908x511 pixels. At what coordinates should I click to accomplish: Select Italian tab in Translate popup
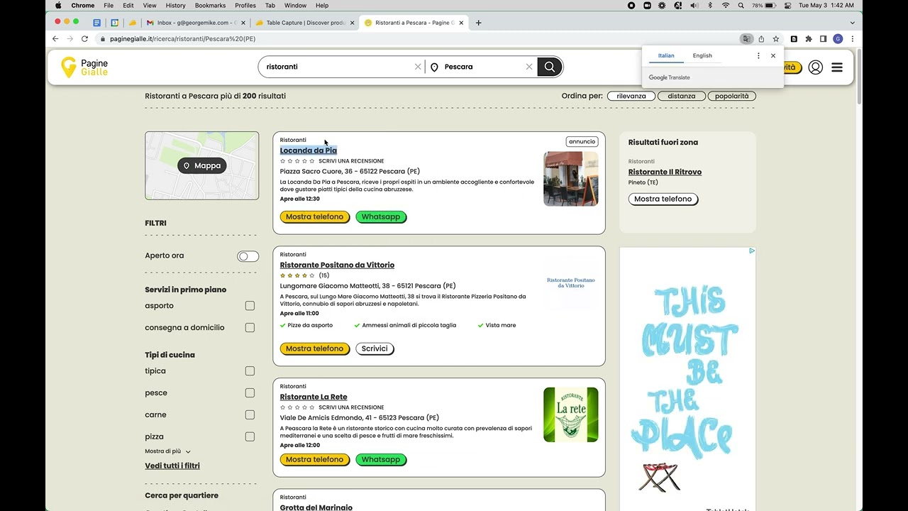point(666,55)
